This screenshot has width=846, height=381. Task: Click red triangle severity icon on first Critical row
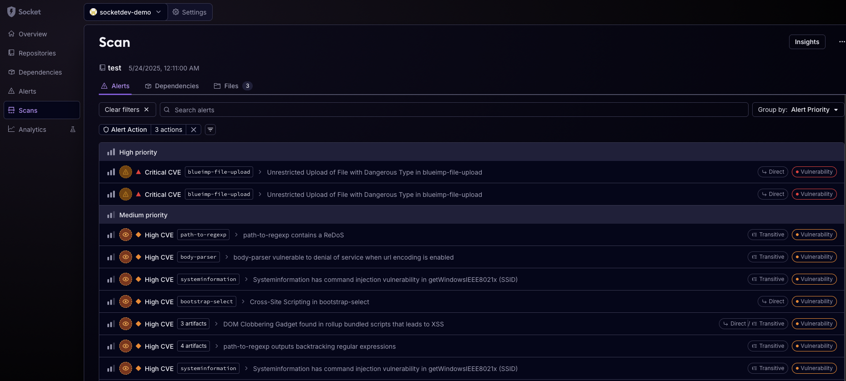(x=138, y=172)
